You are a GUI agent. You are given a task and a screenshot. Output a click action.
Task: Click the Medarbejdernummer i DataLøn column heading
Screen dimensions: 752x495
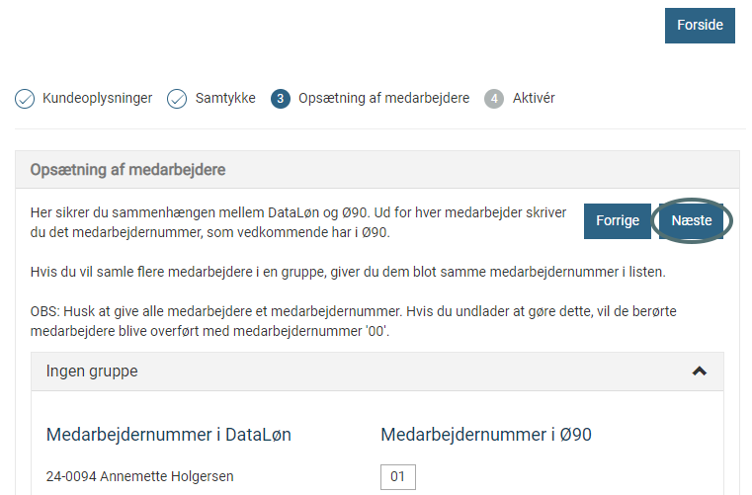tap(169, 434)
